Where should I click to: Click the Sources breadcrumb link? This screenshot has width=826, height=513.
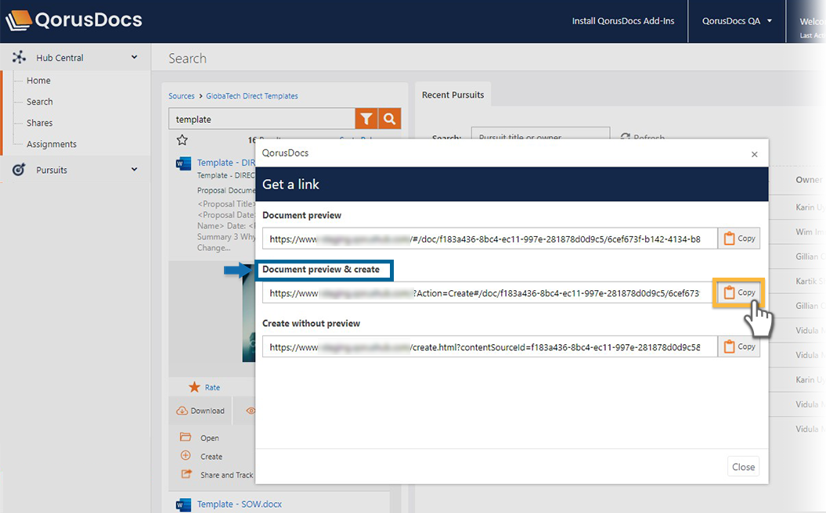click(181, 95)
